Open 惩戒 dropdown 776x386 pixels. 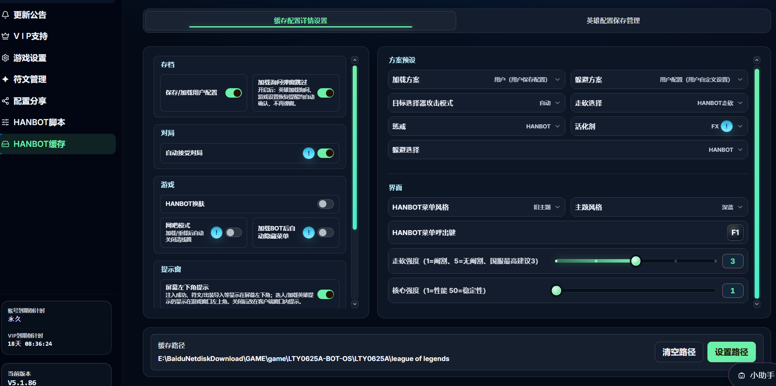pyautogui.click(x=476, y=126)
